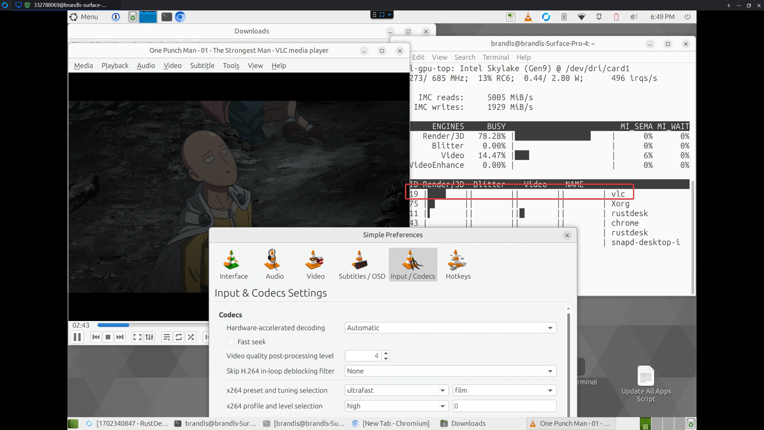Image resolution: width=764 pixels, height=430 pixels.
Task: Open the Tools menu in VLC
Action: (231, 66)
